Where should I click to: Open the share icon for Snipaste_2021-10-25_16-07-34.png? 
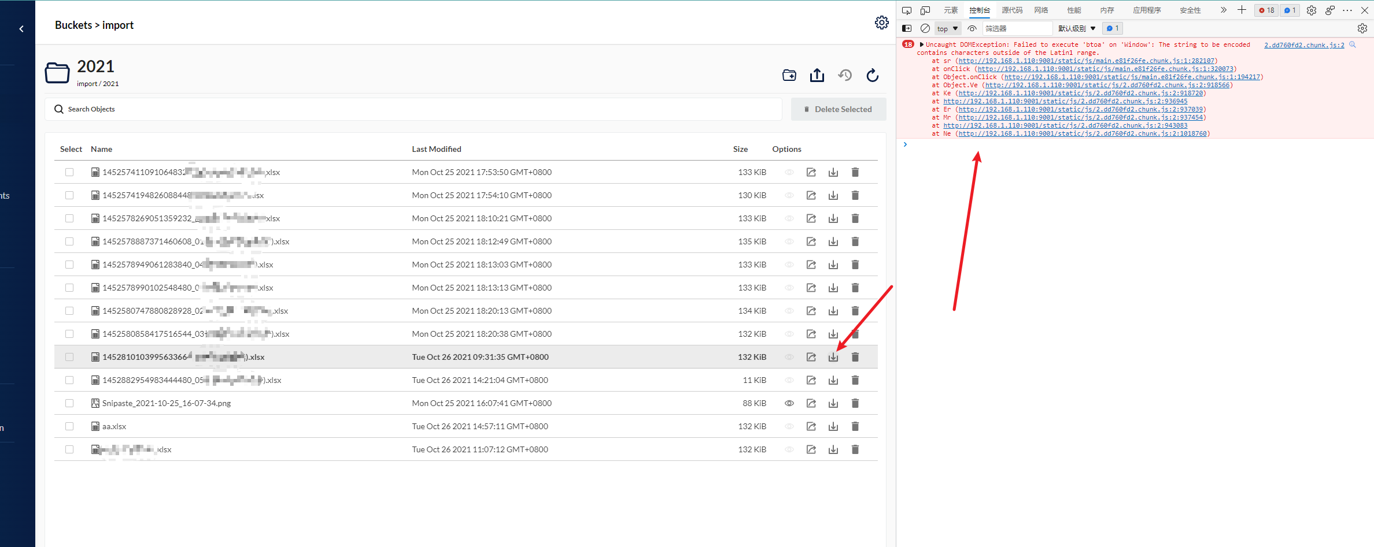[x=811, y=403]
